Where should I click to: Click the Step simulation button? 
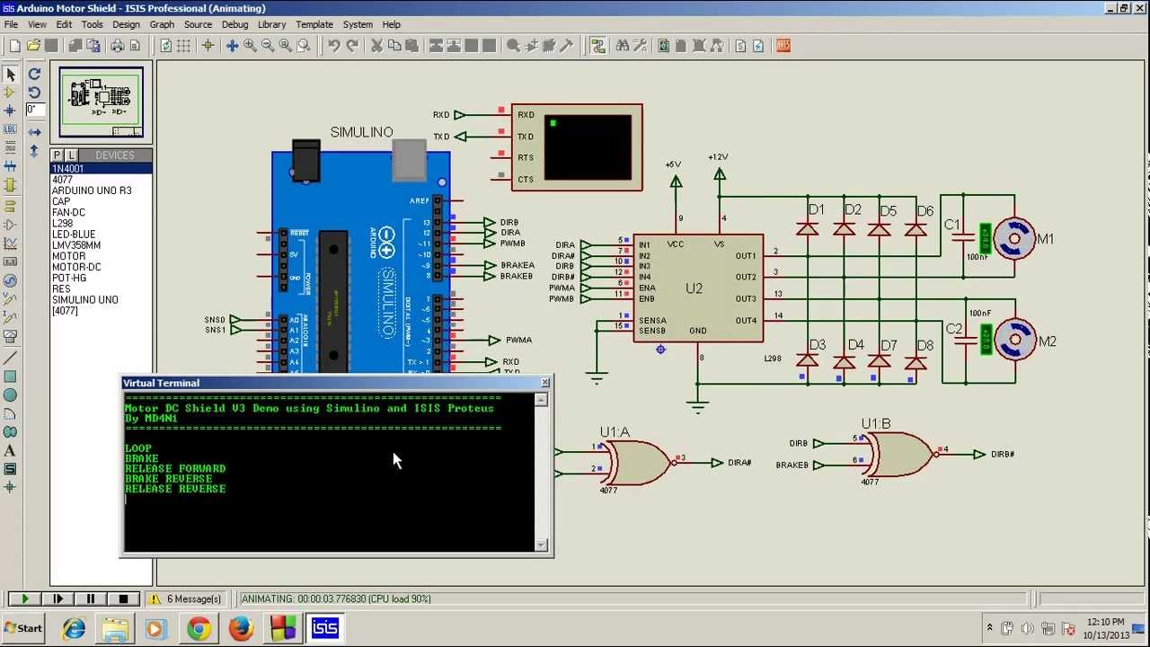pos(57,598)
